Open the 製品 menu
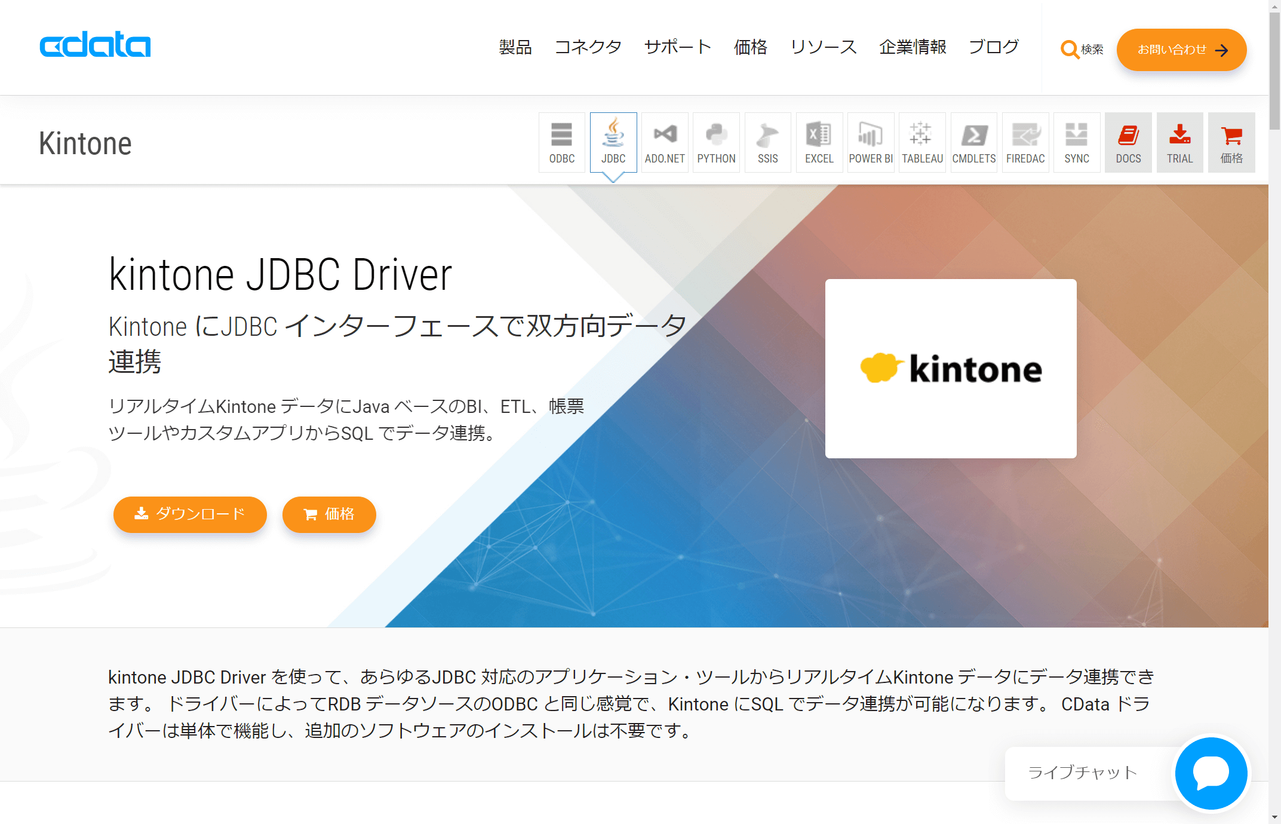Screen dimensions: 1281x824 pyautogui.click(x=515, y=47)
